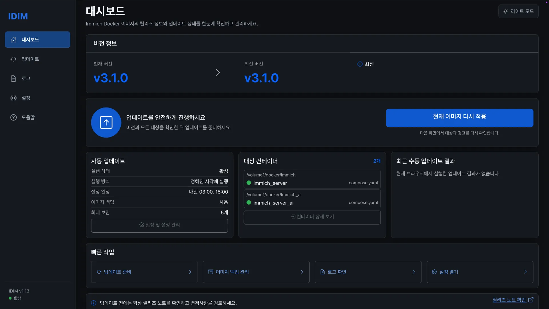Viewport: 549px width, 309px height.
Task: Click 정해진 시각에 실행 value
Action: point(209,181)
